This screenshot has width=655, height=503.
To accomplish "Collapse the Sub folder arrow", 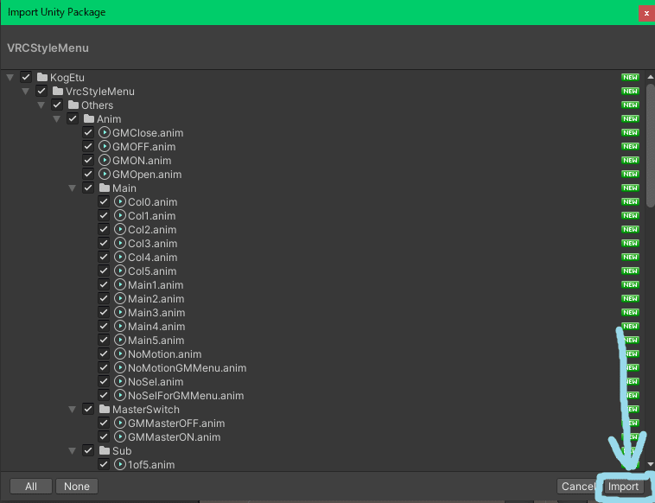I will click(x=73, y=451).
